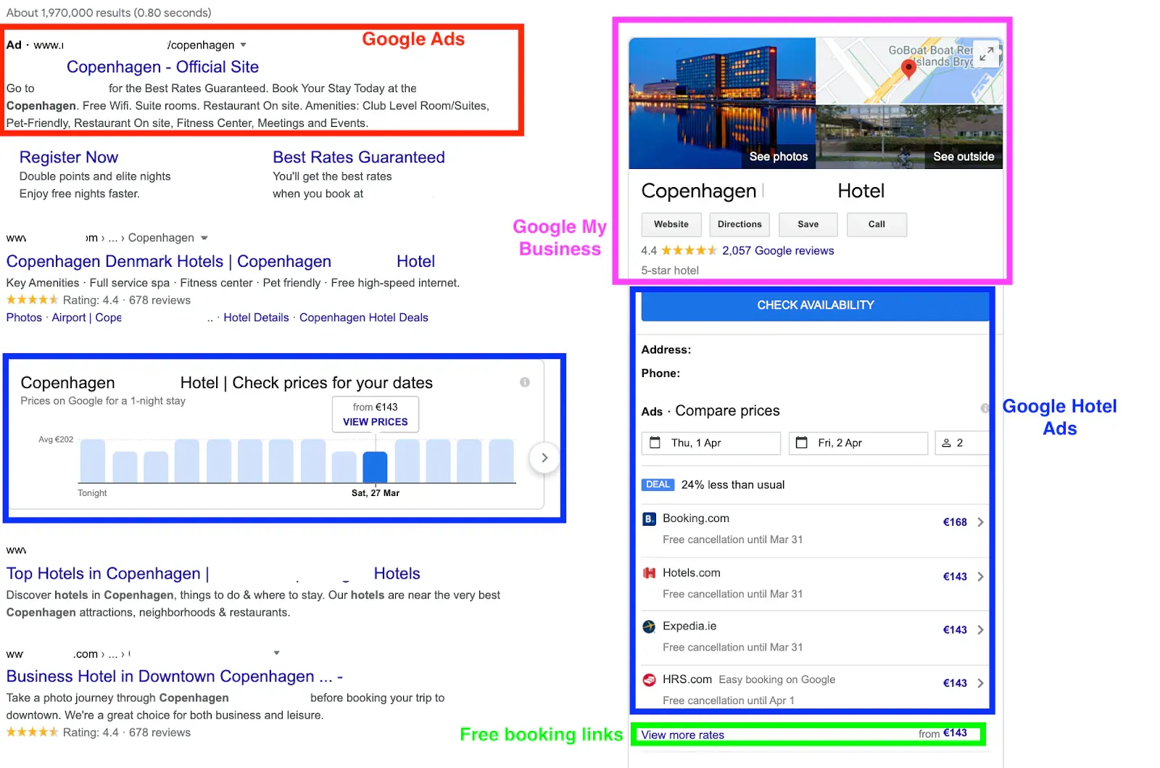Click View more rates link
Screen dimensions: 1160x768
tap(682, 735)
